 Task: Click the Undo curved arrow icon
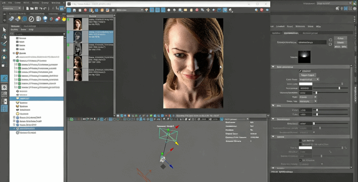point(41,8)
